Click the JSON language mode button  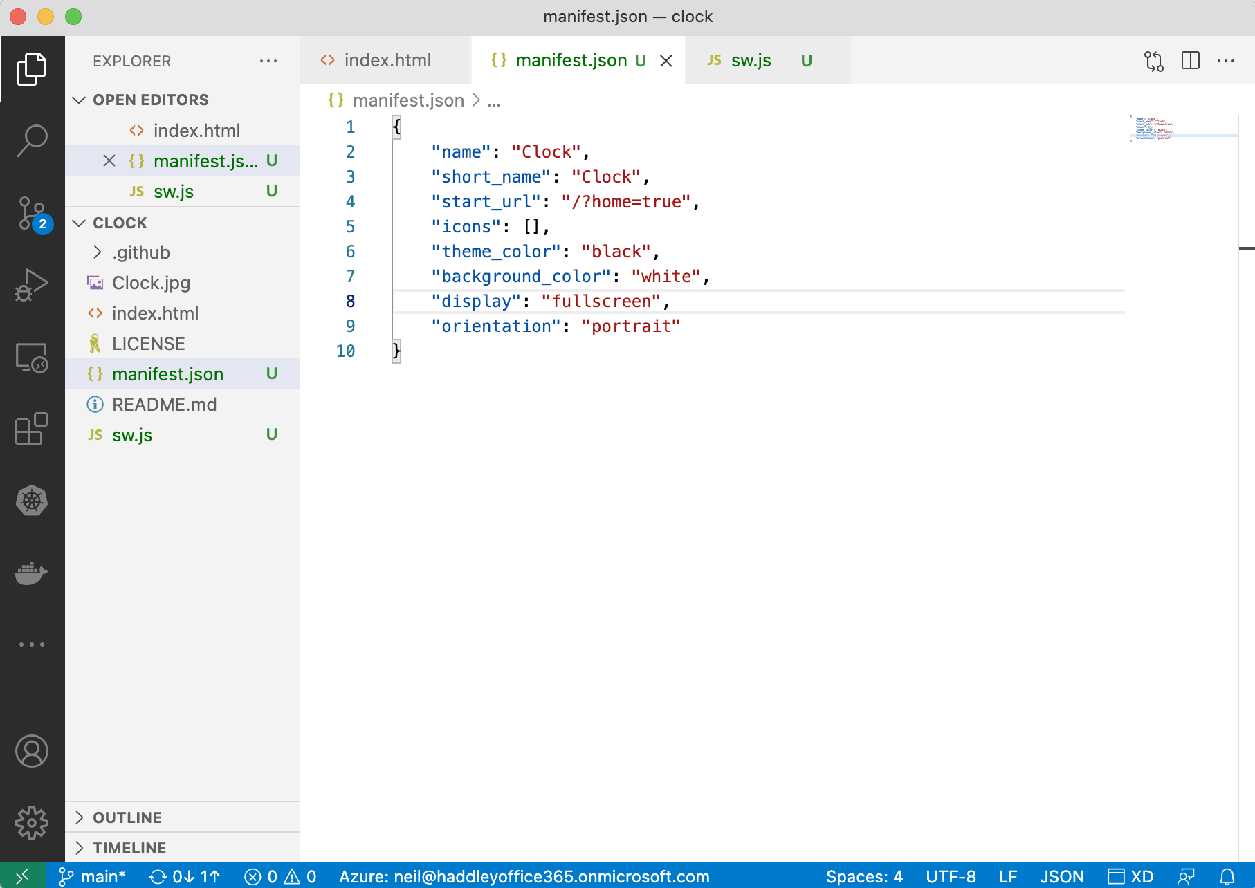point(1061,876)
